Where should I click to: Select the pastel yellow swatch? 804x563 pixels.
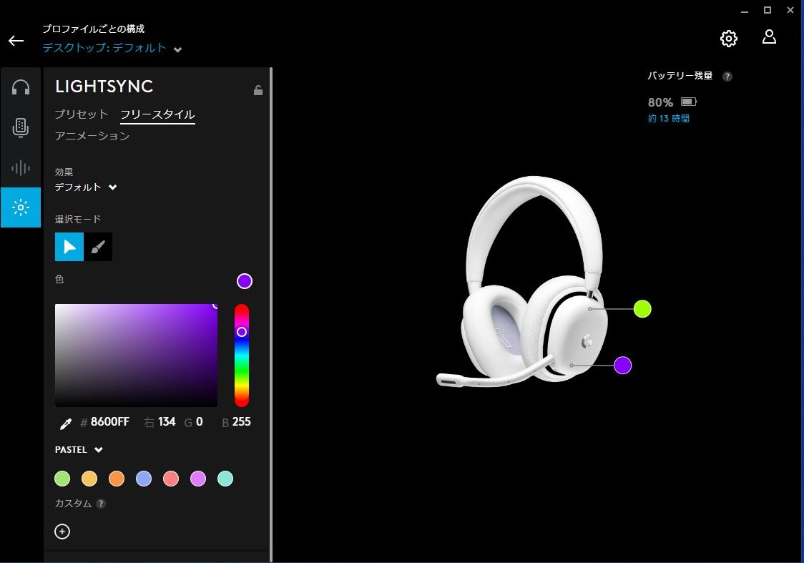89,479
